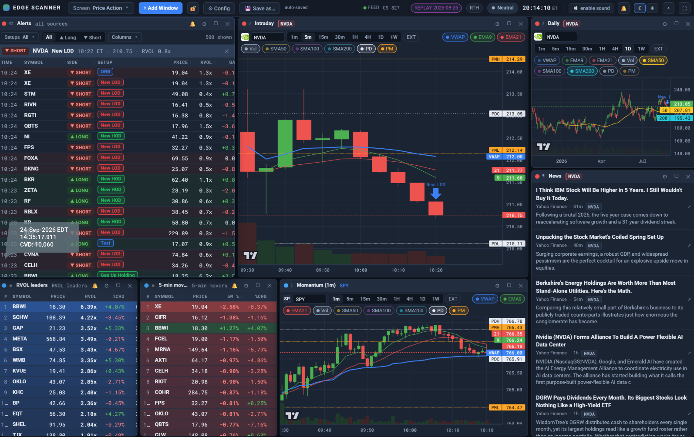Click the up-arrow collapse icon in top bar
The width and height of the screenshot is (694, 437).
[x=668, y=8]
